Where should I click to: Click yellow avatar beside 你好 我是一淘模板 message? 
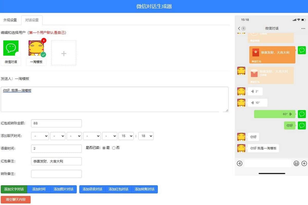tap(241, 148)
